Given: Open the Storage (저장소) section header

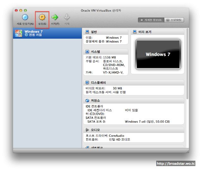Looking at the screenshot, I should click(x=134, y=101).
